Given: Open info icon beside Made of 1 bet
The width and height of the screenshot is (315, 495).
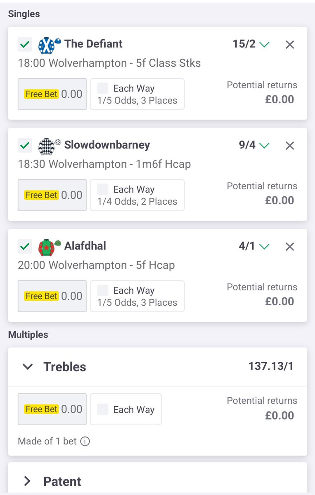Looking at the screenshot, I should tap(85, 441).
